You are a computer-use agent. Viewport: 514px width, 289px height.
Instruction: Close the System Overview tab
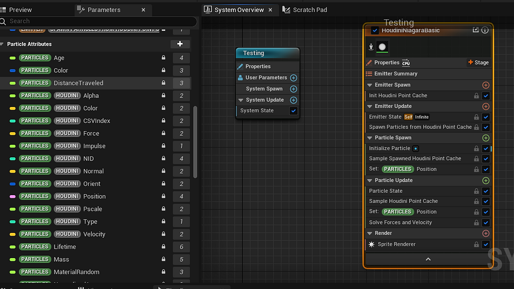pyautogui.click(x=270, y=10)
